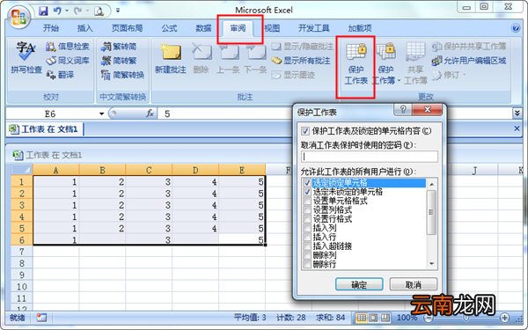Click 取消 in Protect Sheet dialog

[414, 284]
